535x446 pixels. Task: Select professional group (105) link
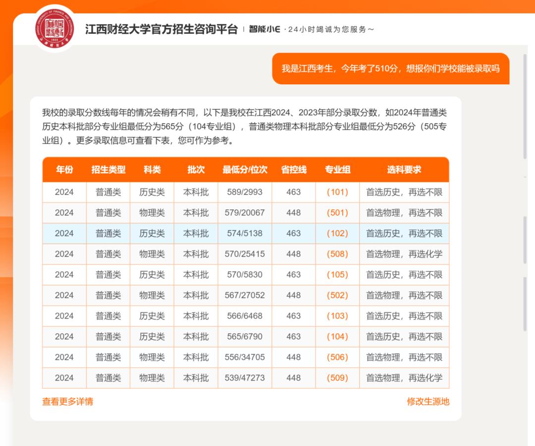(x=337, y=274)
